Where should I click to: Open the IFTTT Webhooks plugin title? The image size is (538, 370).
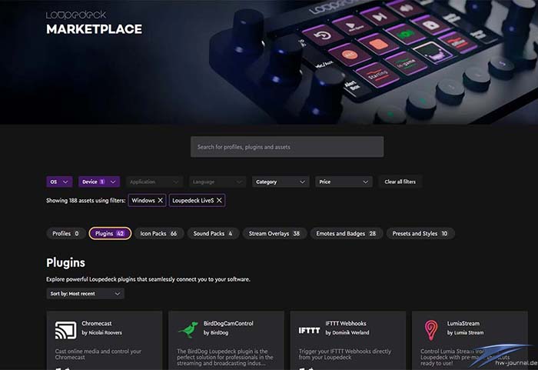click(346, 323)
